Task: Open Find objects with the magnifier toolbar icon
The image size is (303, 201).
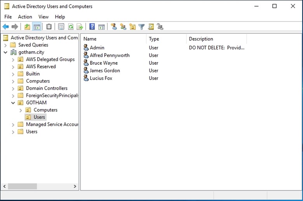Action: click(151, 27)
